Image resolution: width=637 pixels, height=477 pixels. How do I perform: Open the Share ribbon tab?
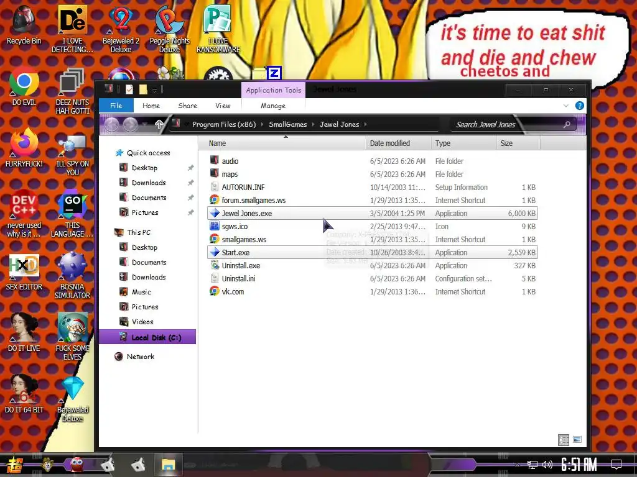tap(188, 106)
